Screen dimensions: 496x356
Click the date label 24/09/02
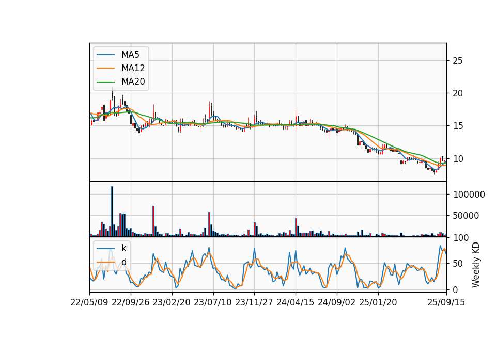point(336,302)
